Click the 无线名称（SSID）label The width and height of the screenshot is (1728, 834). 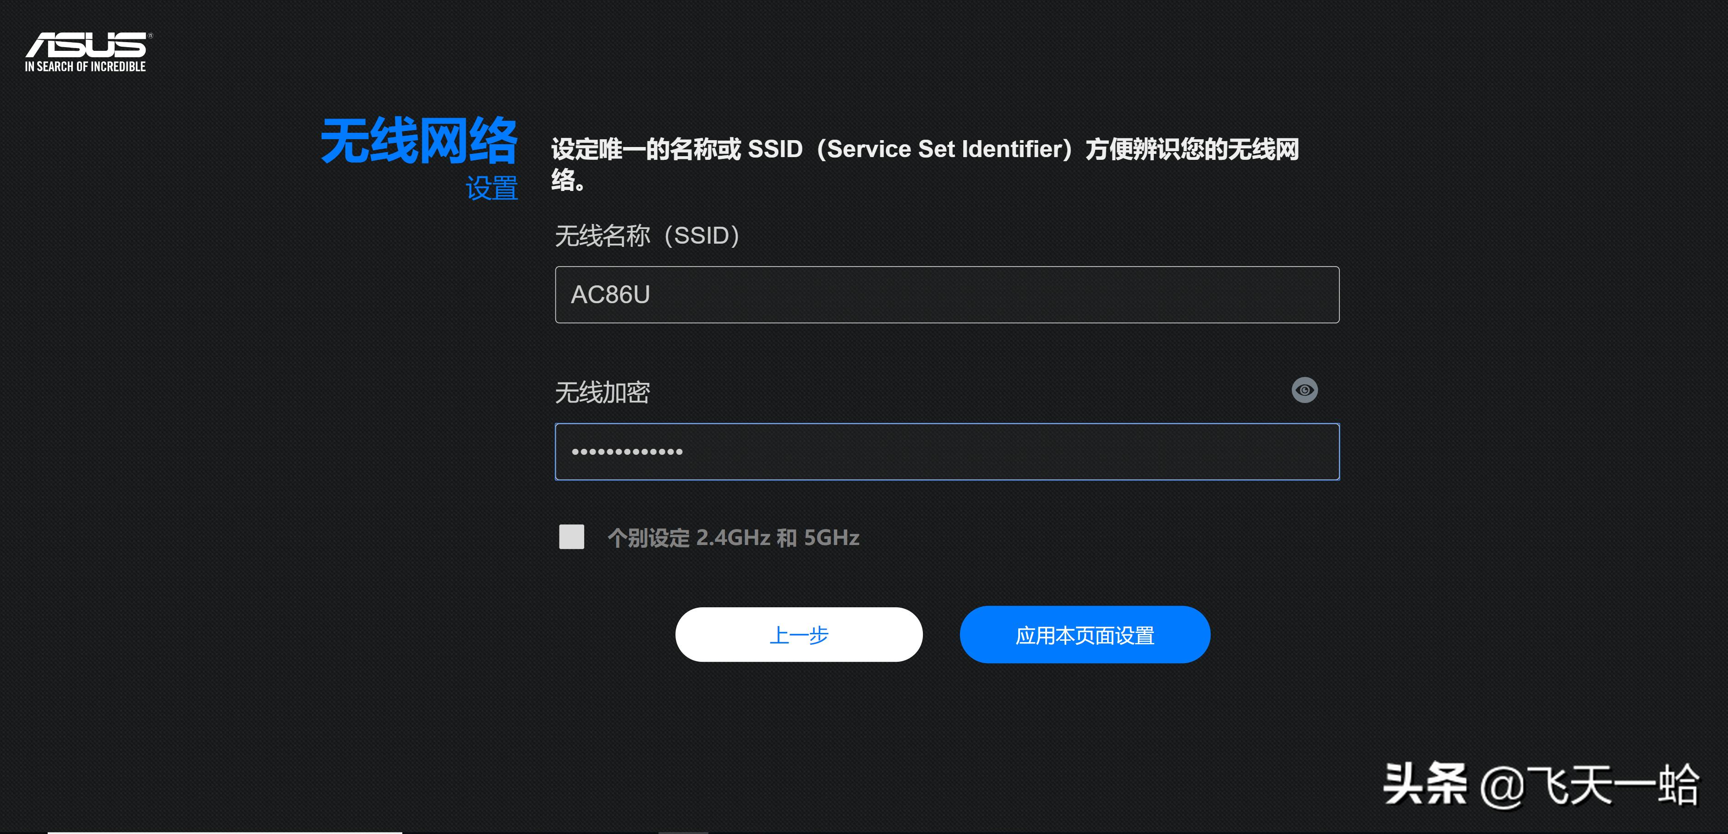(647, 236)
